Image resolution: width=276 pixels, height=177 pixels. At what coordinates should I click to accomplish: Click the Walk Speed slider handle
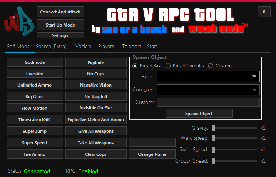click(x=214, y=138)
